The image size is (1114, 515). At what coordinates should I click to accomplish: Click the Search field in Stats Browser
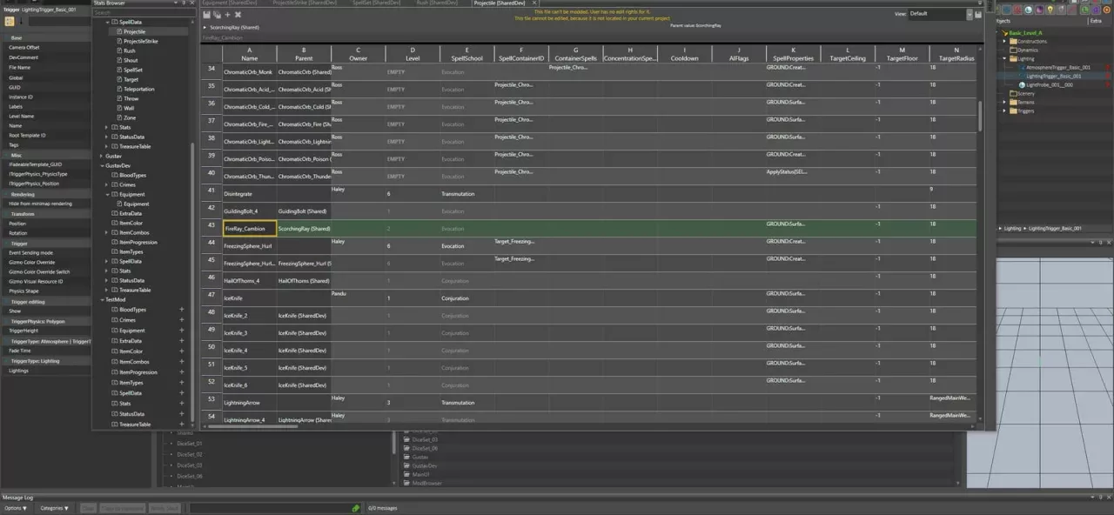[x=144, y=13]
